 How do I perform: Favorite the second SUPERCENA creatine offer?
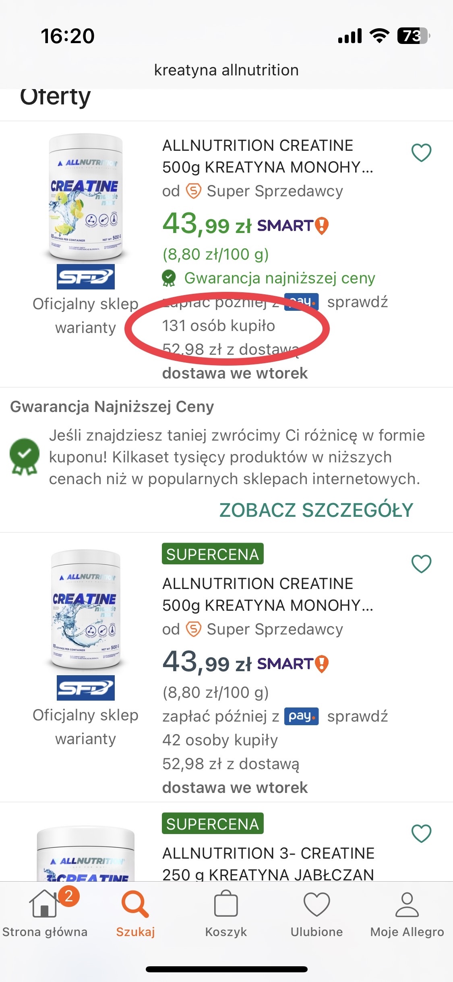[x=421, y=564]
